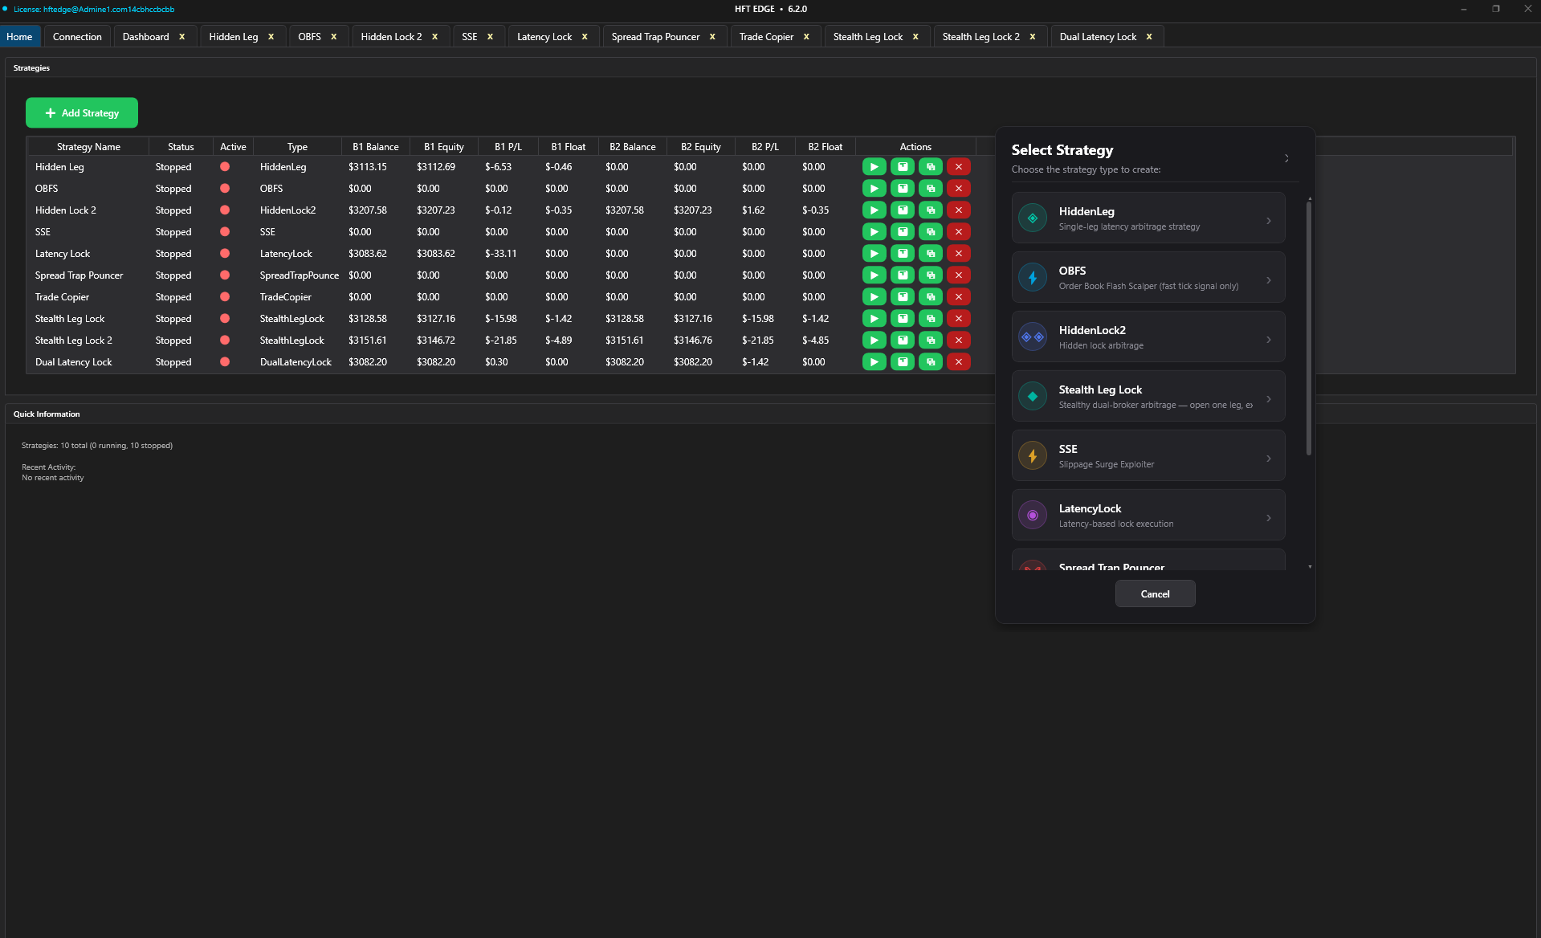Click the save icon in the Hidden Leg row
Screen dimensions: 1541x938
tap(903, 167)
